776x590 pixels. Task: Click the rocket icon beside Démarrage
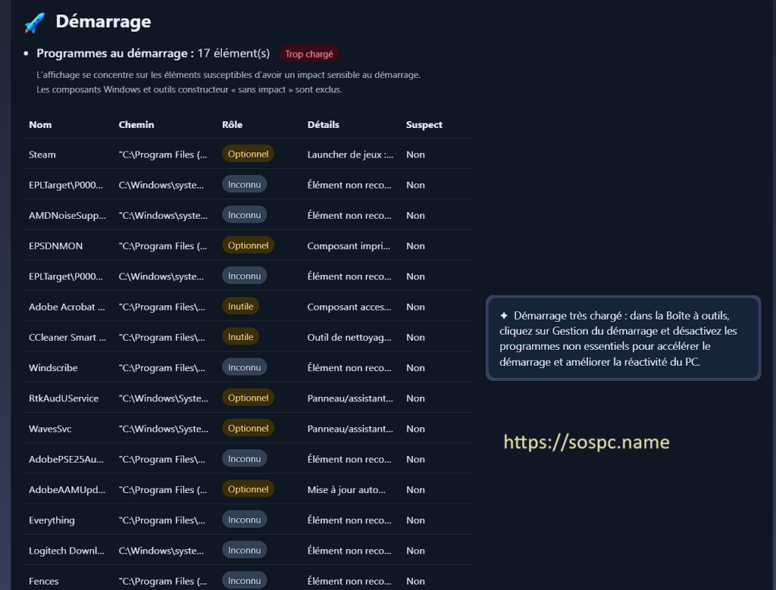pyautogui.click(x=35, y=22)
